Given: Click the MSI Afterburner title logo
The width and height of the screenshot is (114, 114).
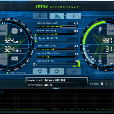Looking at the screenshot, I should [x=57, y=7].
